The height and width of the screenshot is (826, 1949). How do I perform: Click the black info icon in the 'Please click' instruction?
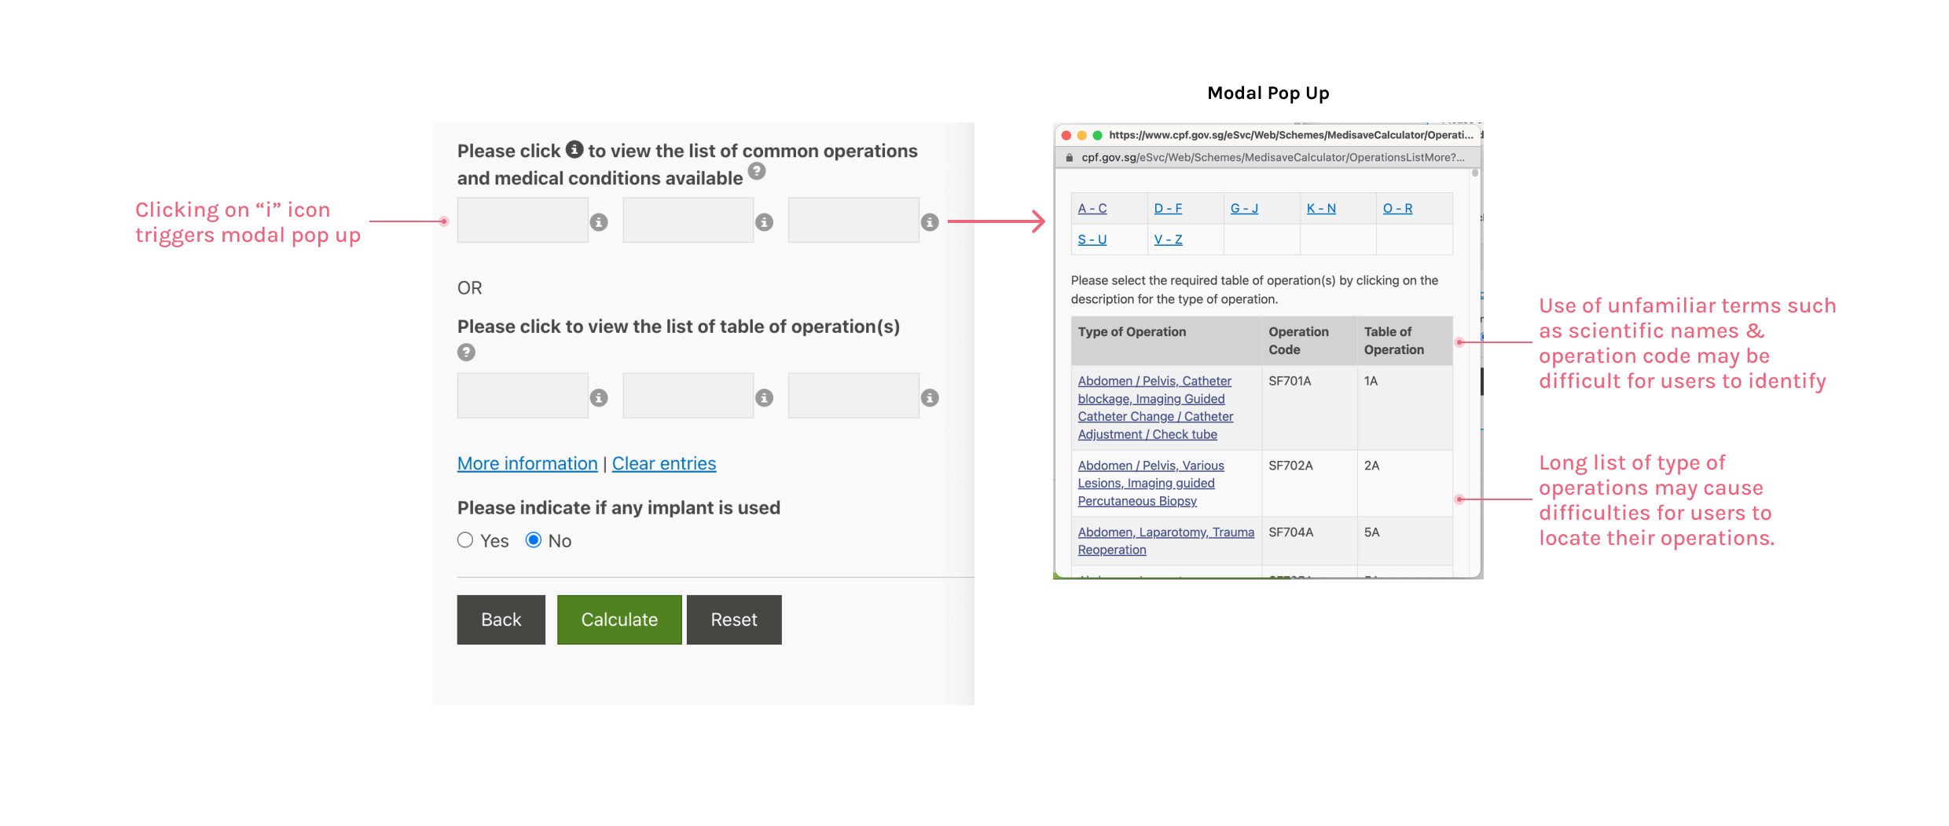(x=574, y=149)
